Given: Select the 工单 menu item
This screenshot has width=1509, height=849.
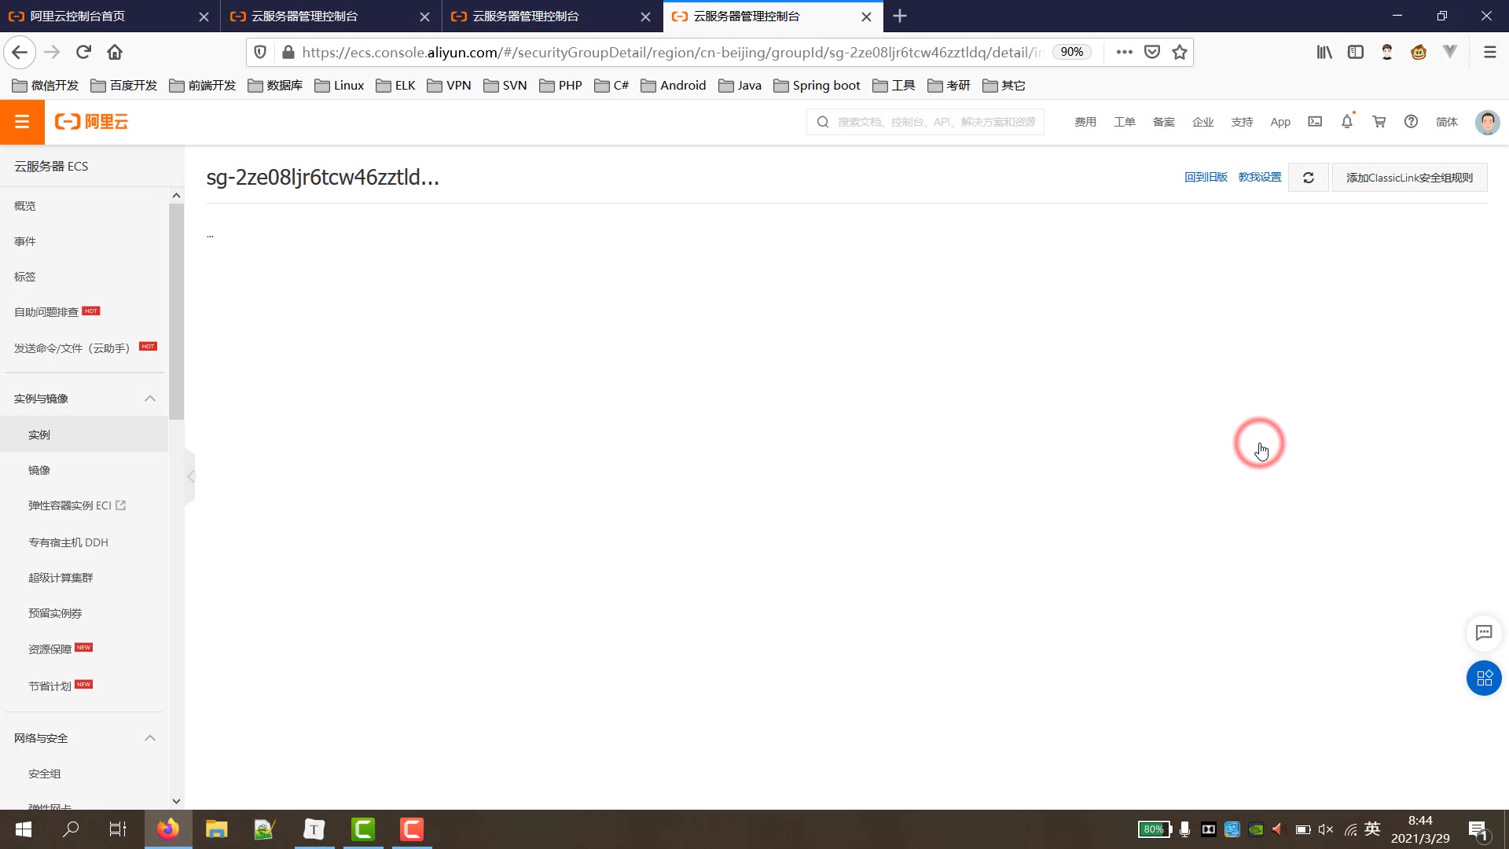Looking at the screenshot, I should pyautogui.click(x=1125, y=123).
